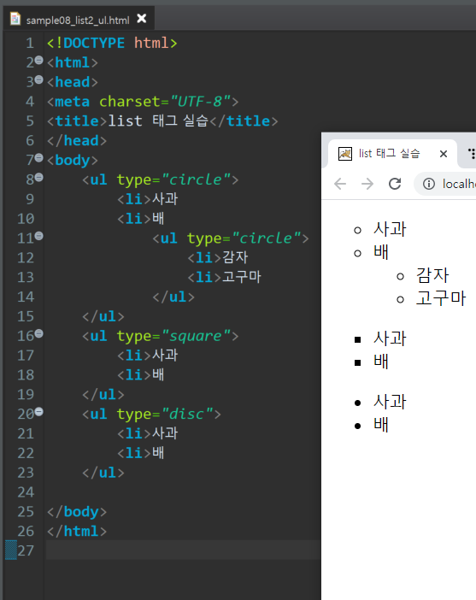Click the li 배 on line 10
Image resolution: width=476 pixels, height=600 pixels.
141,219
